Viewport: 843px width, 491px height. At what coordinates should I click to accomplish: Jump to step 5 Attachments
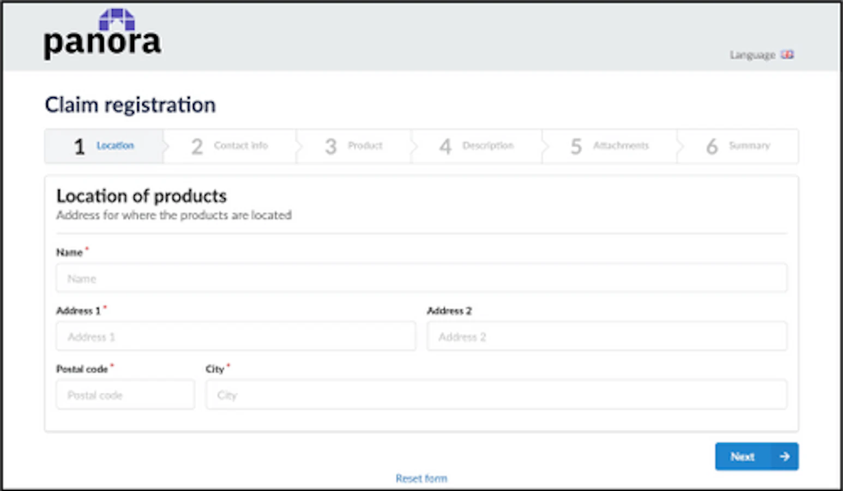[610, 146]
